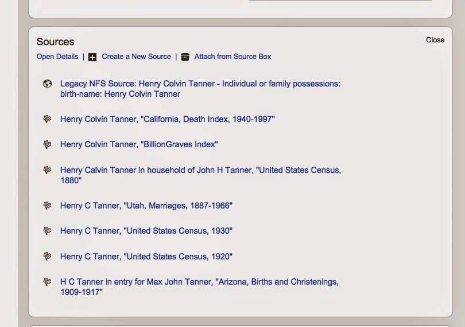Click the plus icon beside Create a New Source

[92, 57]
